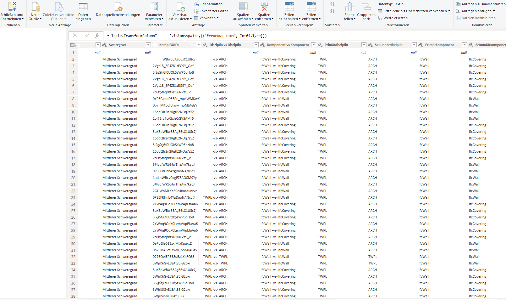Image resolution: width=506 pixels, height=303 pixels.
Task: Open filter dropdown of Disziplin vs Disziplin
Action: [256, 45]
